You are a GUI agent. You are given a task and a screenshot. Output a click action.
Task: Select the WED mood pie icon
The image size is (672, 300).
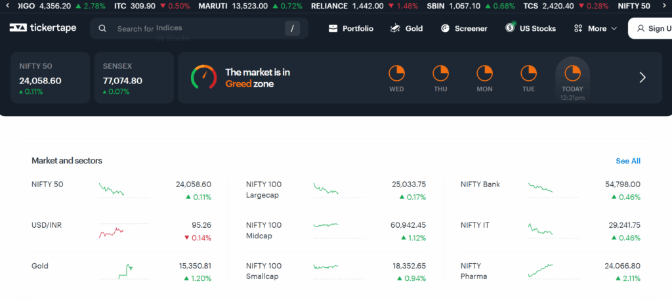(x=396, y=74)
